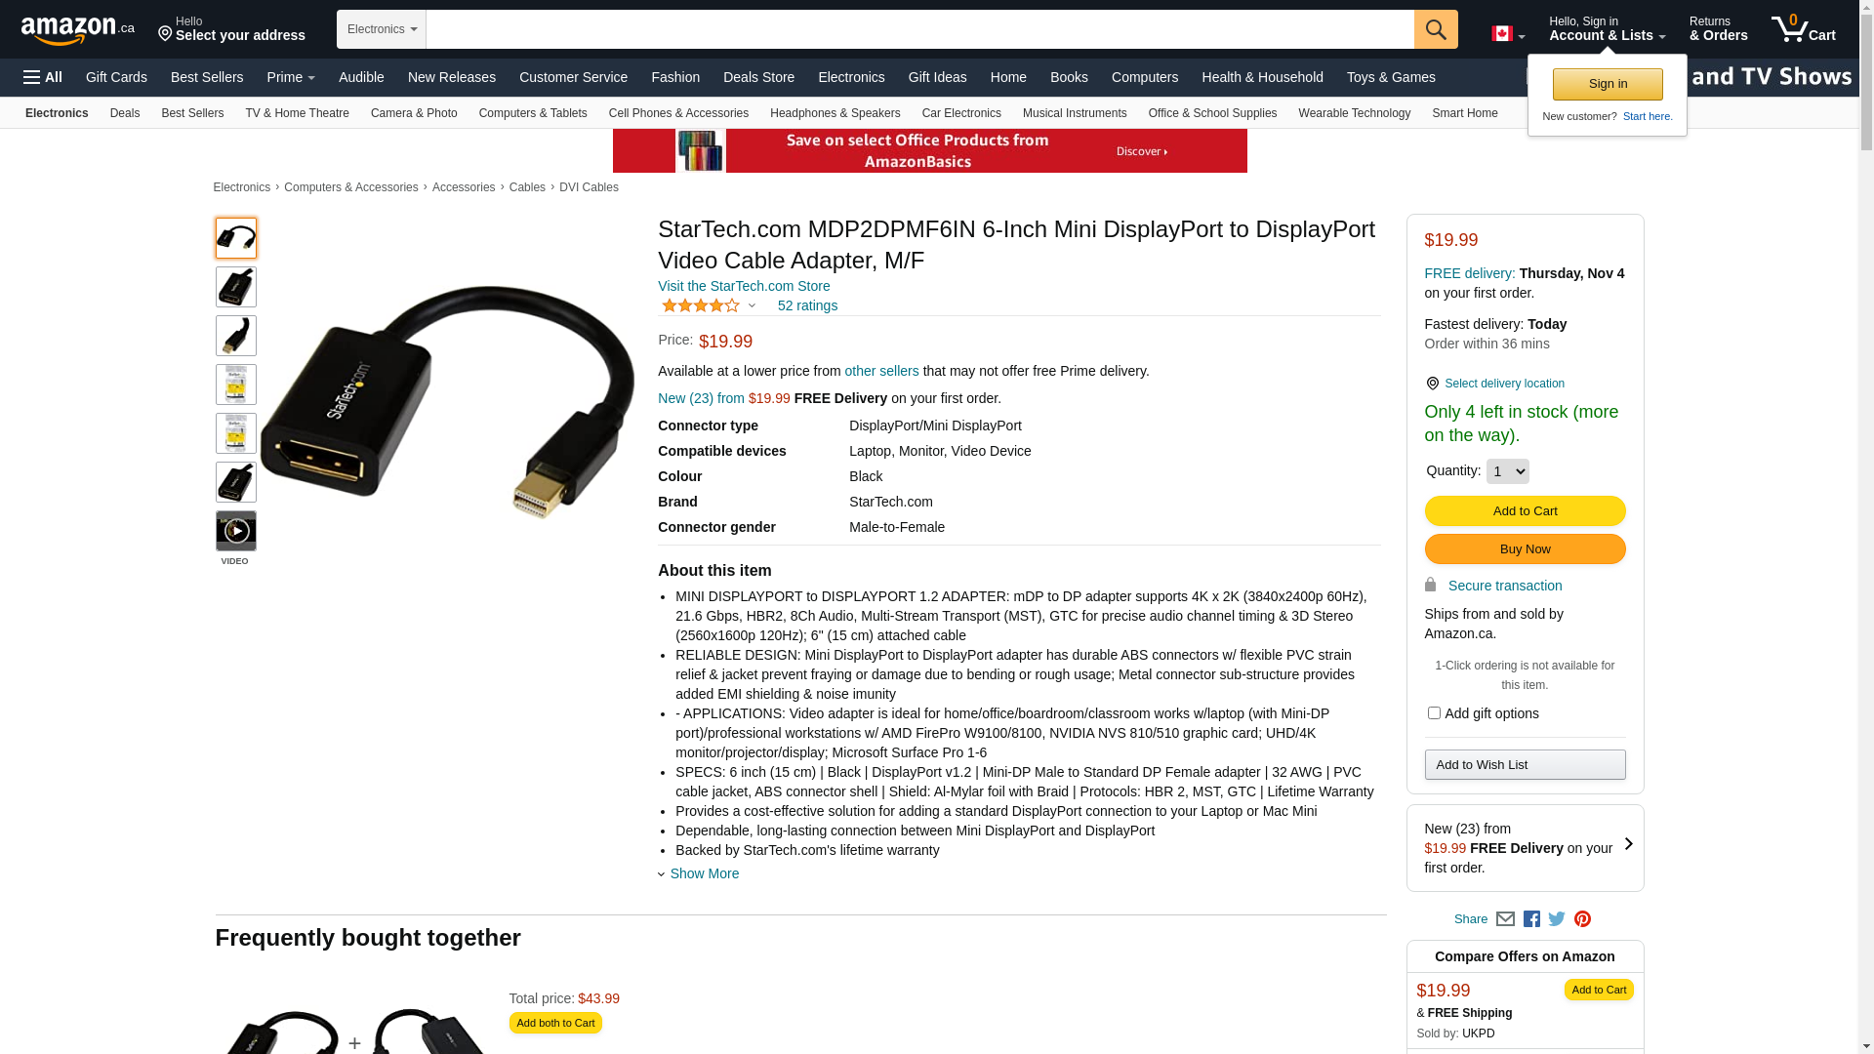Share on Twitter icon

pos(1557,918)
